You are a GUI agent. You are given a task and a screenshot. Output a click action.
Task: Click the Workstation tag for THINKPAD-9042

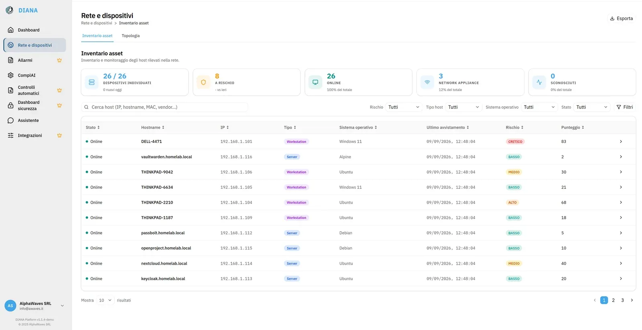click(x=297, y=172)
